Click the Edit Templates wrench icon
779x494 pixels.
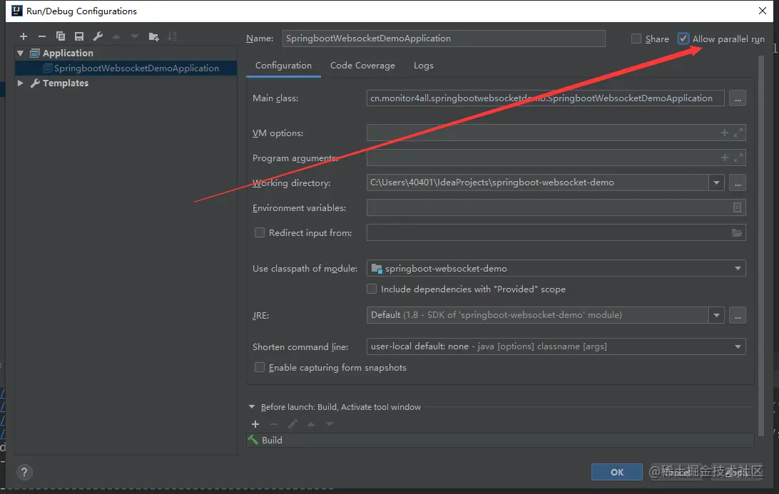click(98, 36)
